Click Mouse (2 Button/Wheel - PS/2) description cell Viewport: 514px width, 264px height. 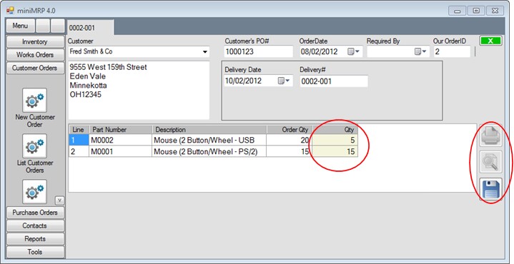click(x=209, y=151)
